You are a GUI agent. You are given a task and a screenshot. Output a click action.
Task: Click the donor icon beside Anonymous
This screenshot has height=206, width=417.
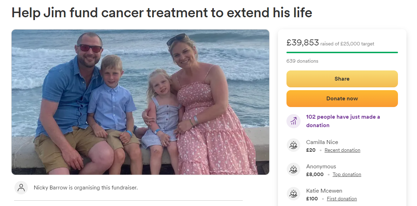[x=293, y=170]
